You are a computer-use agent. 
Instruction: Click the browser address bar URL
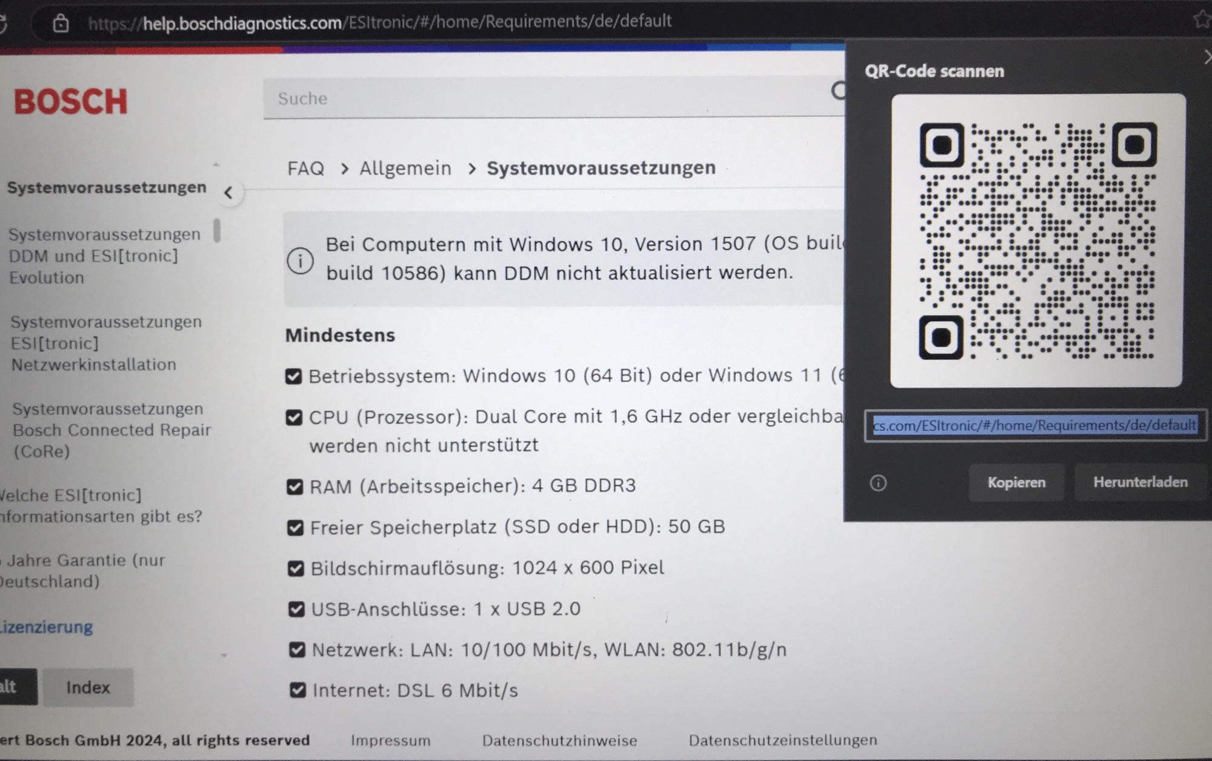379,22
